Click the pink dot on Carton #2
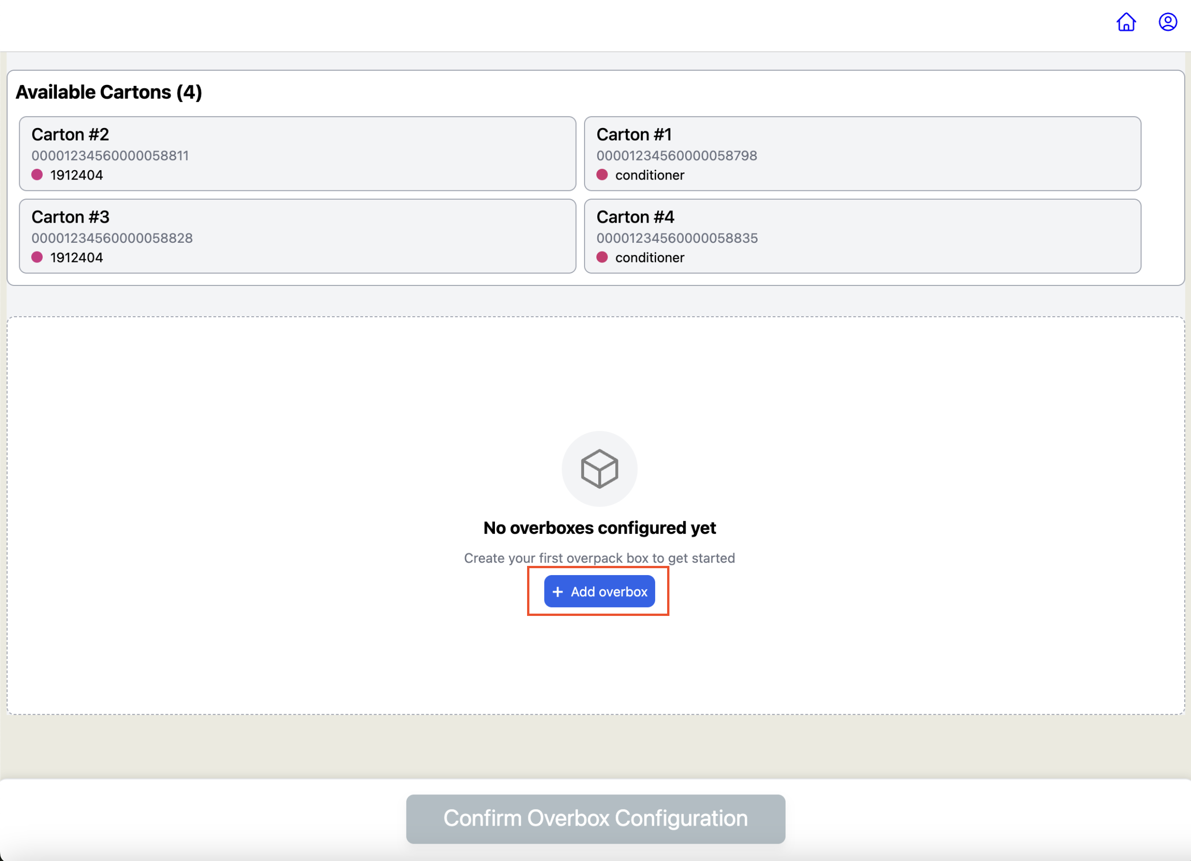The image size is (1191, 861). coord(37,174)
